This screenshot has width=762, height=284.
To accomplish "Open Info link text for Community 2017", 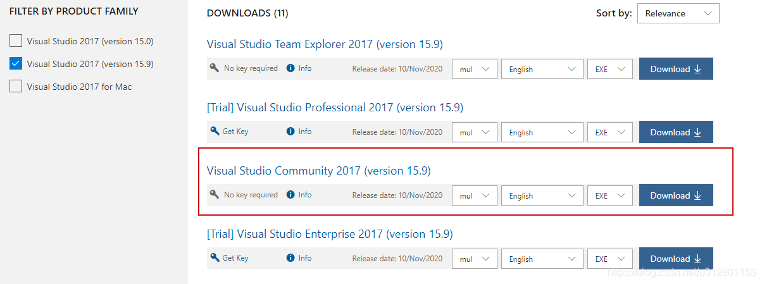I will pos(305,195).
